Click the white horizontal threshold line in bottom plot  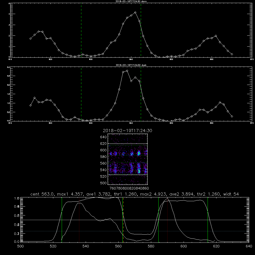135,220
